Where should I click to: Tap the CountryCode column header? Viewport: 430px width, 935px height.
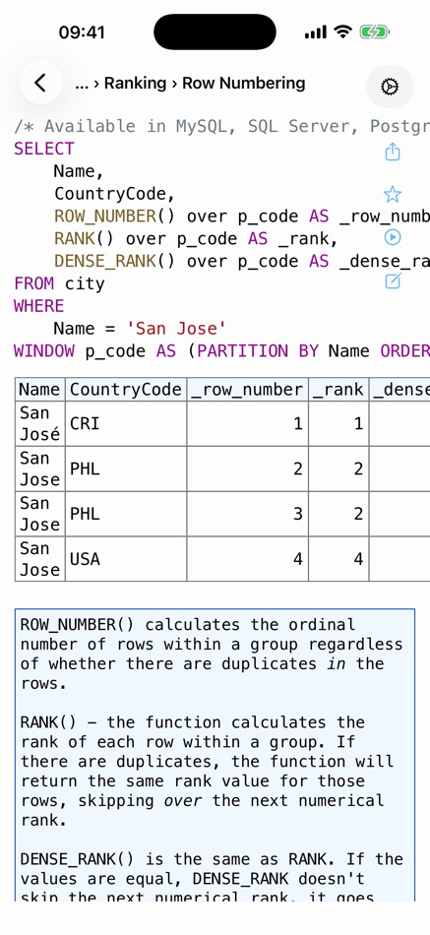coord(126,390)
